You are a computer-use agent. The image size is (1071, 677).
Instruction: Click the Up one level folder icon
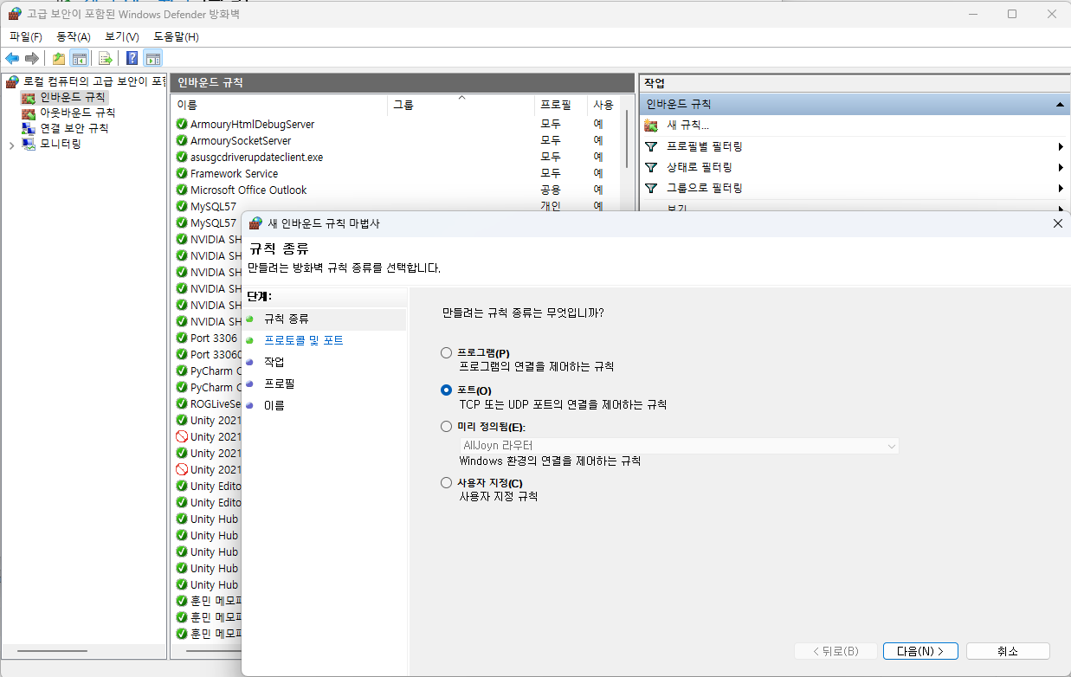[58, 58]
